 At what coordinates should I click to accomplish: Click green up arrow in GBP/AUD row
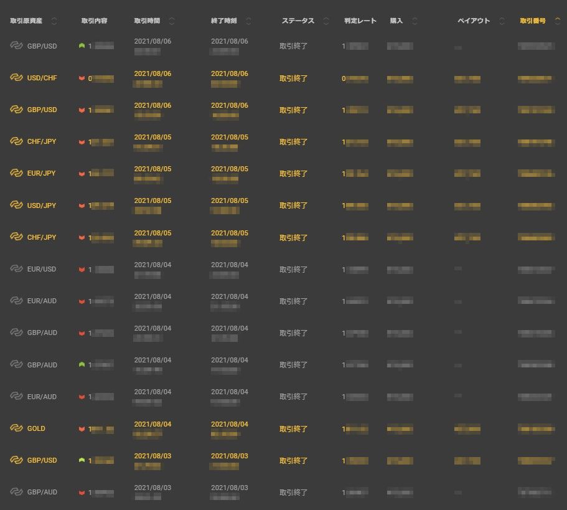[x=82, y=364]
